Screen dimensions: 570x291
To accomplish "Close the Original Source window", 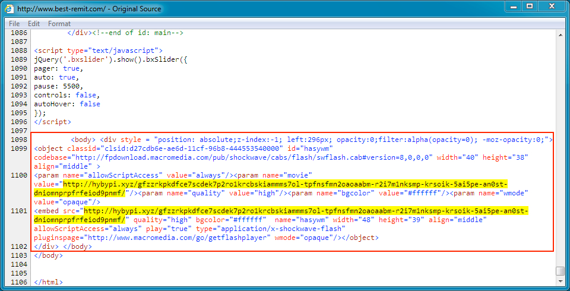I will 552,6.
